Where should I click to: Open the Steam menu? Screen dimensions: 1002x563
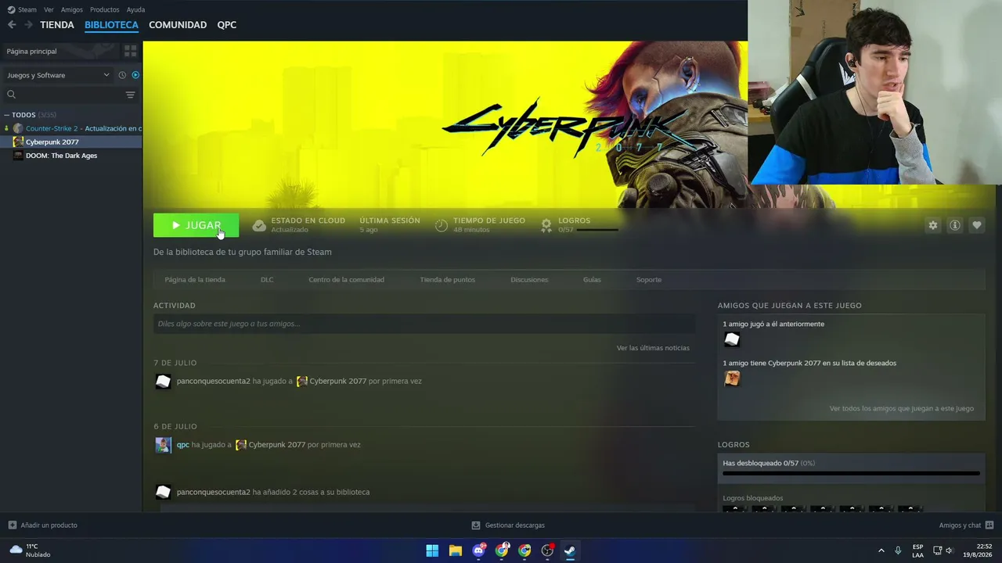[27, 9]
